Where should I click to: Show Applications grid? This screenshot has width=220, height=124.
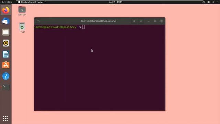[6, 118]
